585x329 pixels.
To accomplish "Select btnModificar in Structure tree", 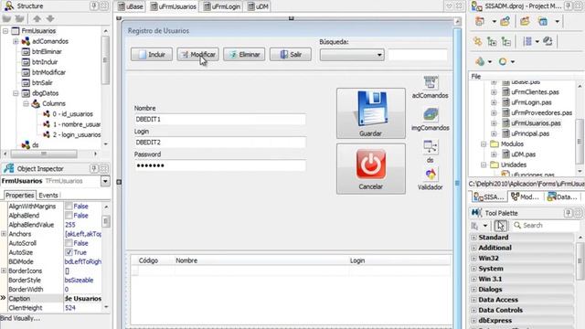I will coord(48,73).
